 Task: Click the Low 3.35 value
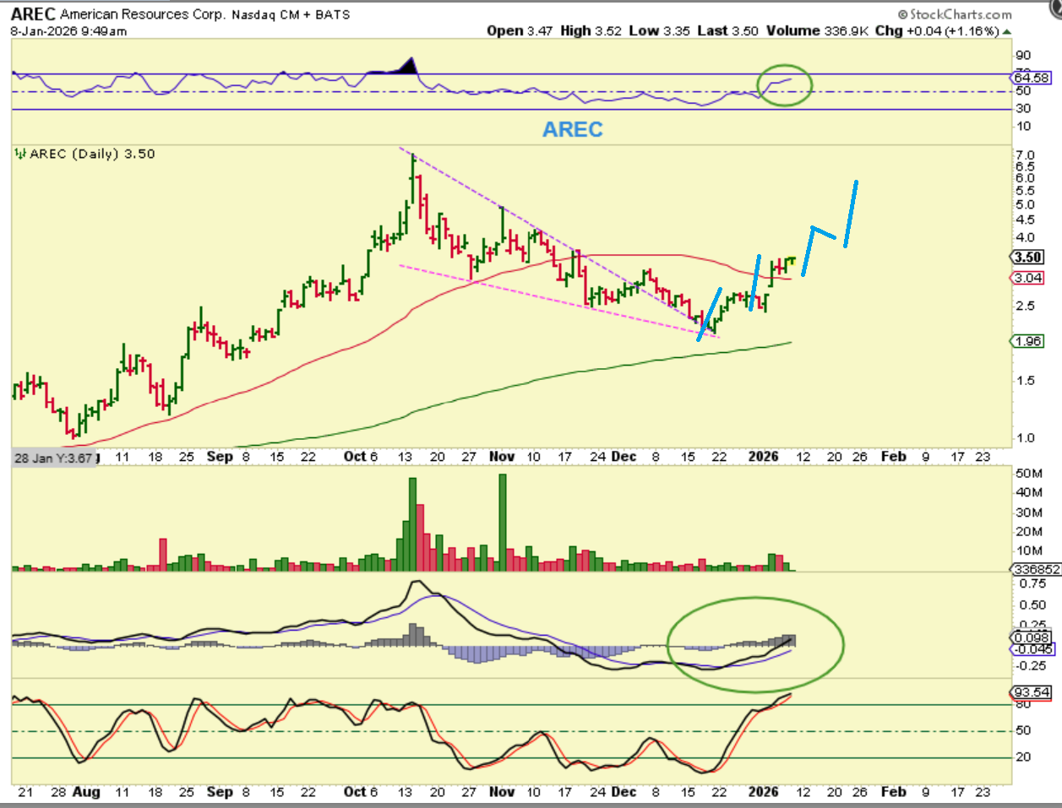tap(660, 30)
